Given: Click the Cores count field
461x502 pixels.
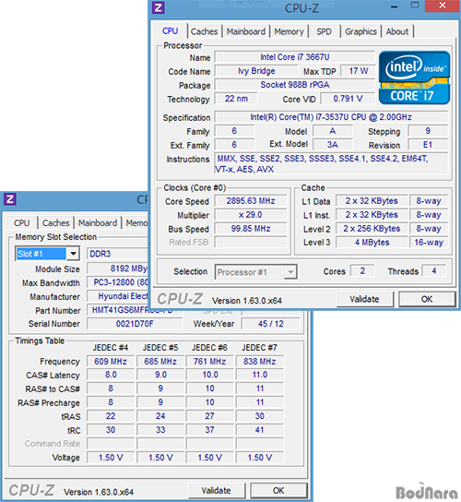Looking at the screenshot, I should pyautogui.click(x=362, y=271).
